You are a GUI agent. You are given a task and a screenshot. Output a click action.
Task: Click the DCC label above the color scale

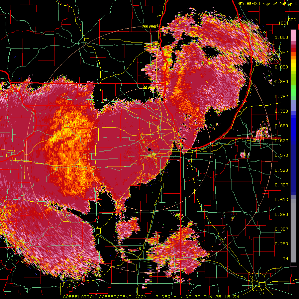pyautogui.click(x=292, y=20)
